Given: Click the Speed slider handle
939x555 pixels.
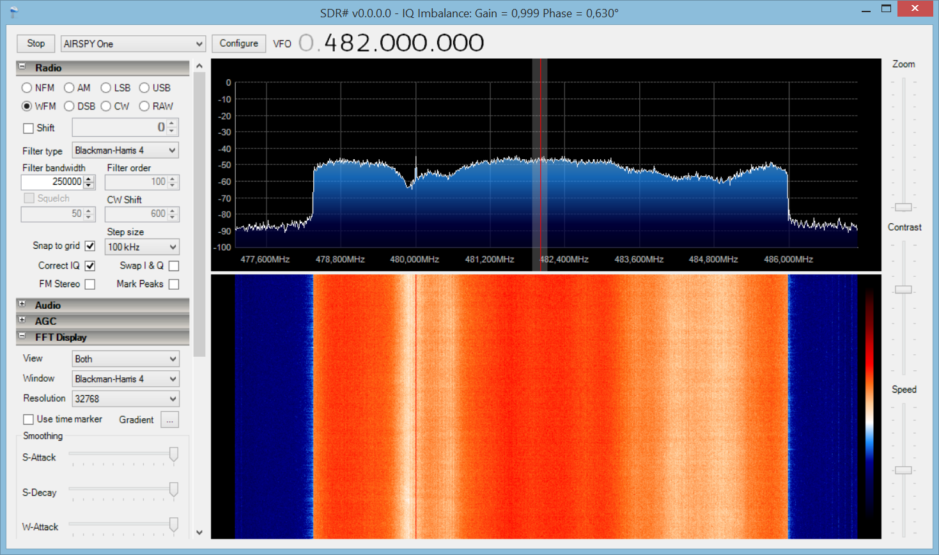Looking at the screenshot, I should pos(903,470).
